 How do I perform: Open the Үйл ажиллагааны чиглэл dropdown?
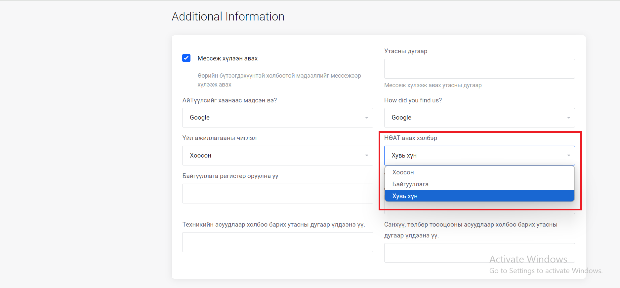[278, 156]
